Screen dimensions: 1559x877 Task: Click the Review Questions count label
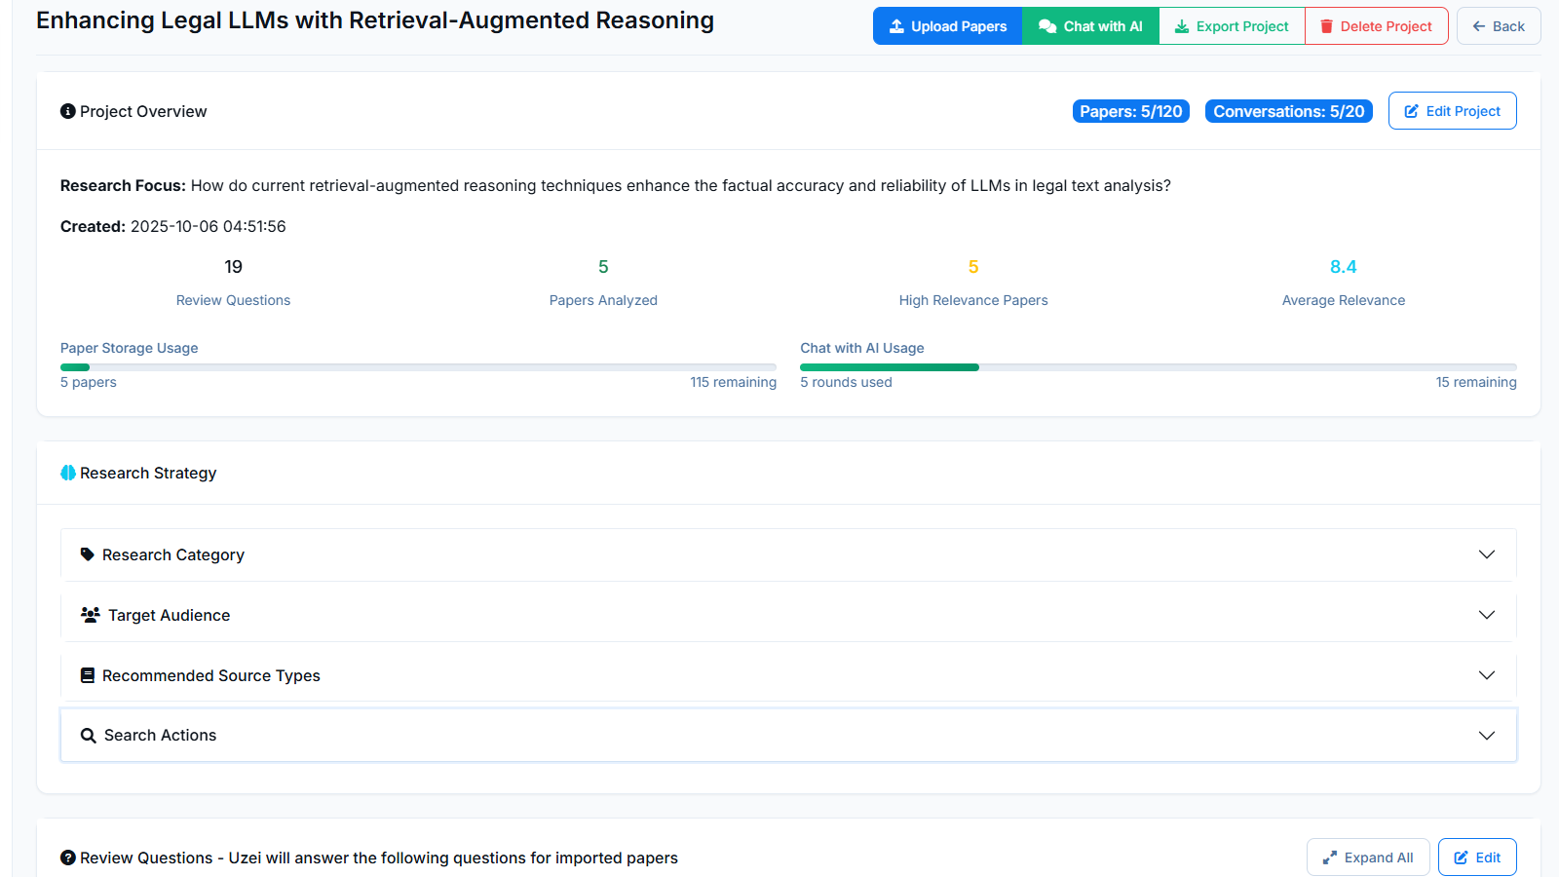233,300
